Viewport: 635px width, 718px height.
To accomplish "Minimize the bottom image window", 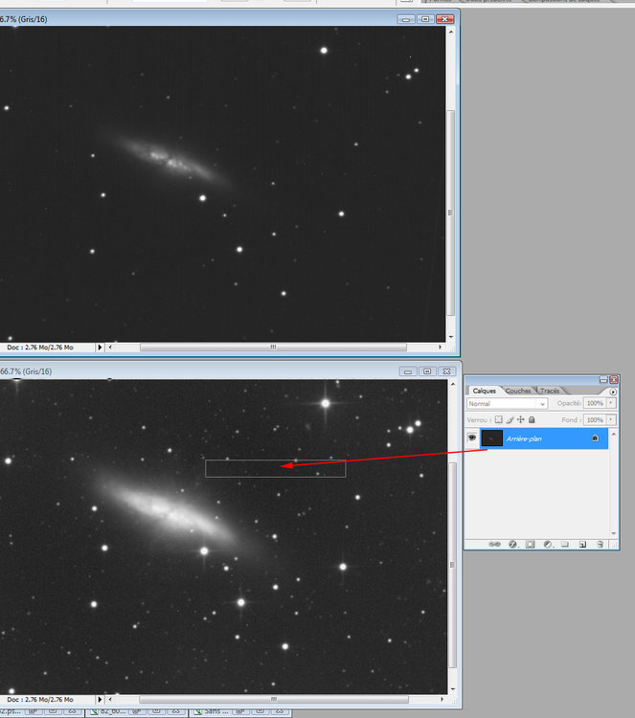I will (x=408, y=371).
